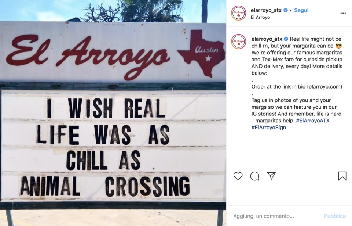The width and height of the screenshot is (352, 226).
Task: Open the three-dot more options menu
Action: (343, 13)
